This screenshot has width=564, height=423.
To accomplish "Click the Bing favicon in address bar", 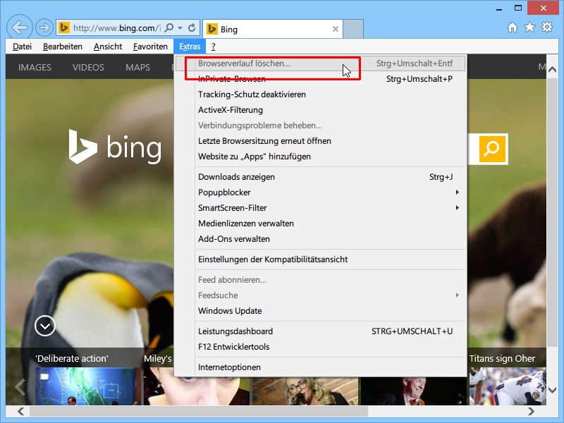I will coord(64,27).
